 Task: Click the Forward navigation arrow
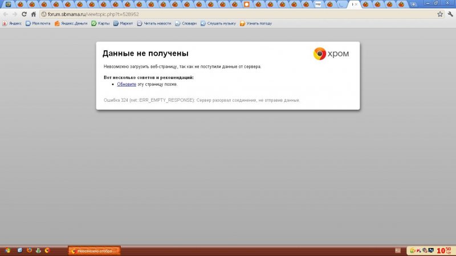click(14, 14)
